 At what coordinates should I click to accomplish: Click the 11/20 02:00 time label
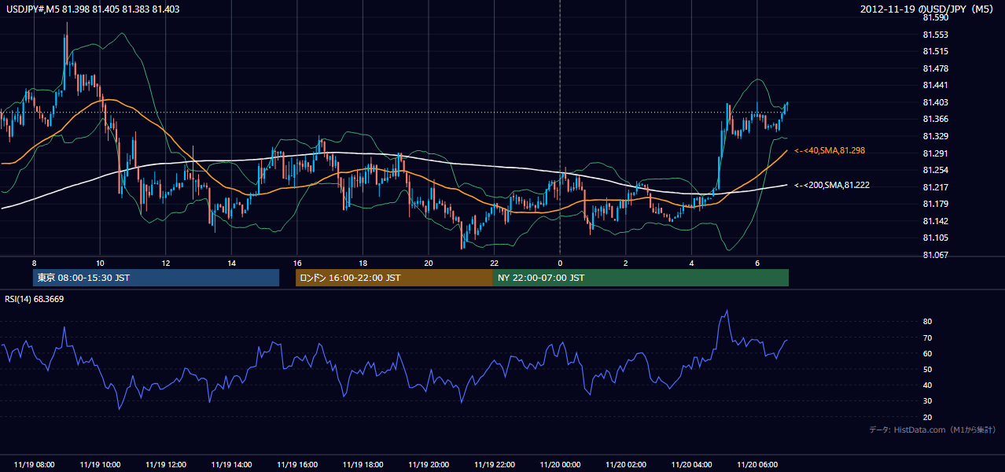point(626,464)
